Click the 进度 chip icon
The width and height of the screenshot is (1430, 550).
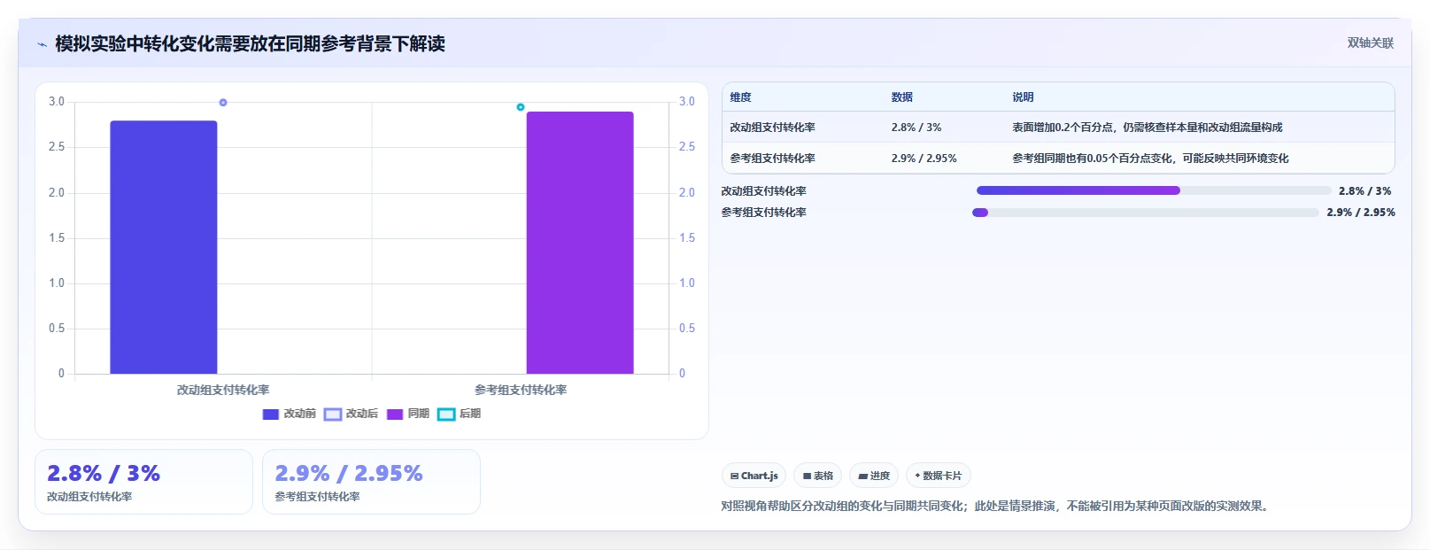pyautogui.click(x=862, y=476)
